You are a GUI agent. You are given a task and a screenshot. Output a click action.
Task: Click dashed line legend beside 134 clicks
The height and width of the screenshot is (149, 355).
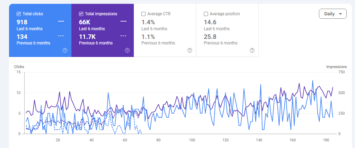tap(61, 36)
